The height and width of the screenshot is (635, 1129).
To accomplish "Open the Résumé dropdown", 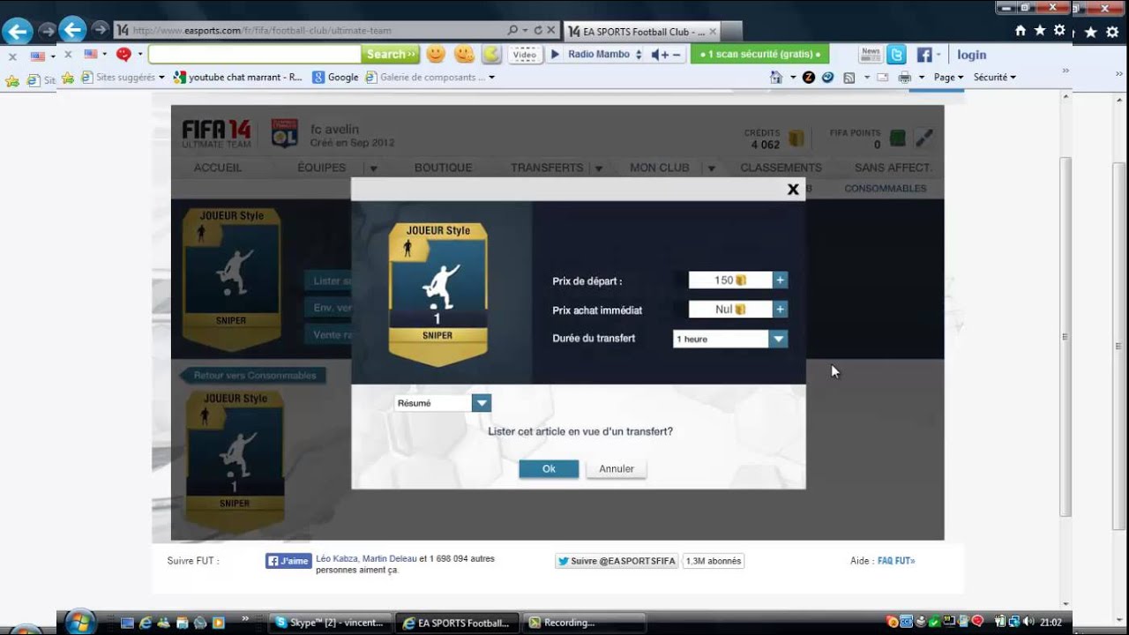I will click(x=443, y=403).
